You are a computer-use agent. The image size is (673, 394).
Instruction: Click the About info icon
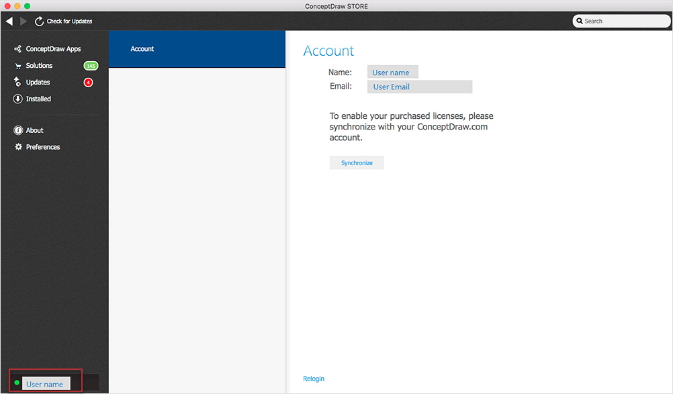(18, 130)
